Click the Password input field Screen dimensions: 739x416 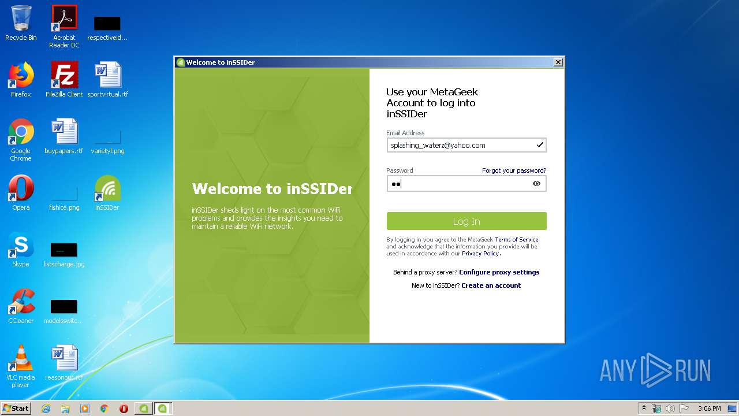point(466,184)
